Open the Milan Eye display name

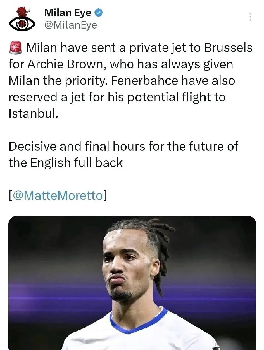pos(68,13)
